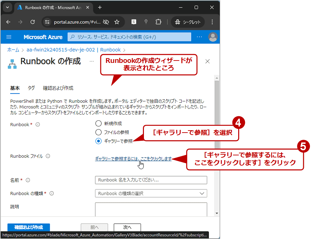
Task: Go back in browser history
Action: (x=8, y=22)
